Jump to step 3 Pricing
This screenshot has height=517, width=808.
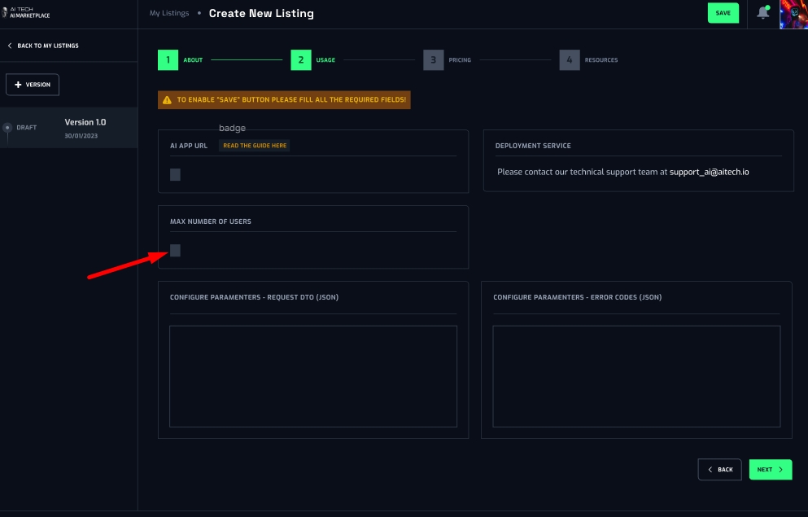(x=433, y=59)
